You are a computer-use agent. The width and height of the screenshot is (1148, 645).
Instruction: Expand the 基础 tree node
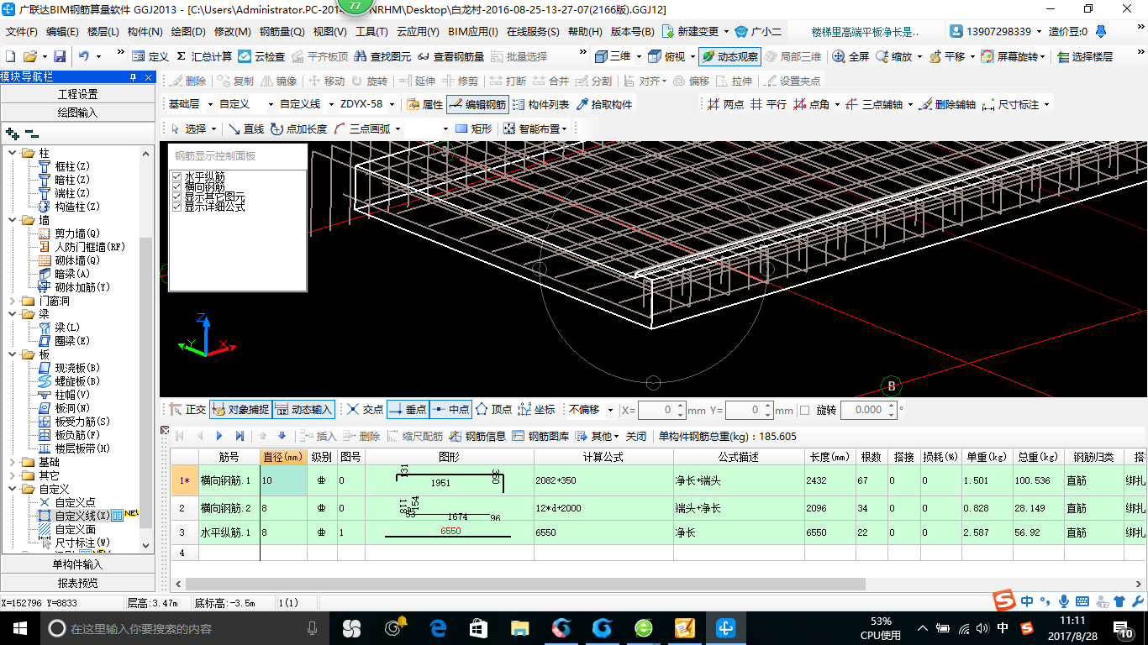click(x=13, y=462)
